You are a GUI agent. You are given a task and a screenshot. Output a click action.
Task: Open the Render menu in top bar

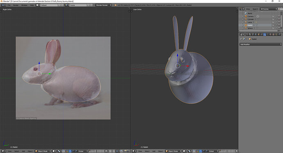click(16, 5)
